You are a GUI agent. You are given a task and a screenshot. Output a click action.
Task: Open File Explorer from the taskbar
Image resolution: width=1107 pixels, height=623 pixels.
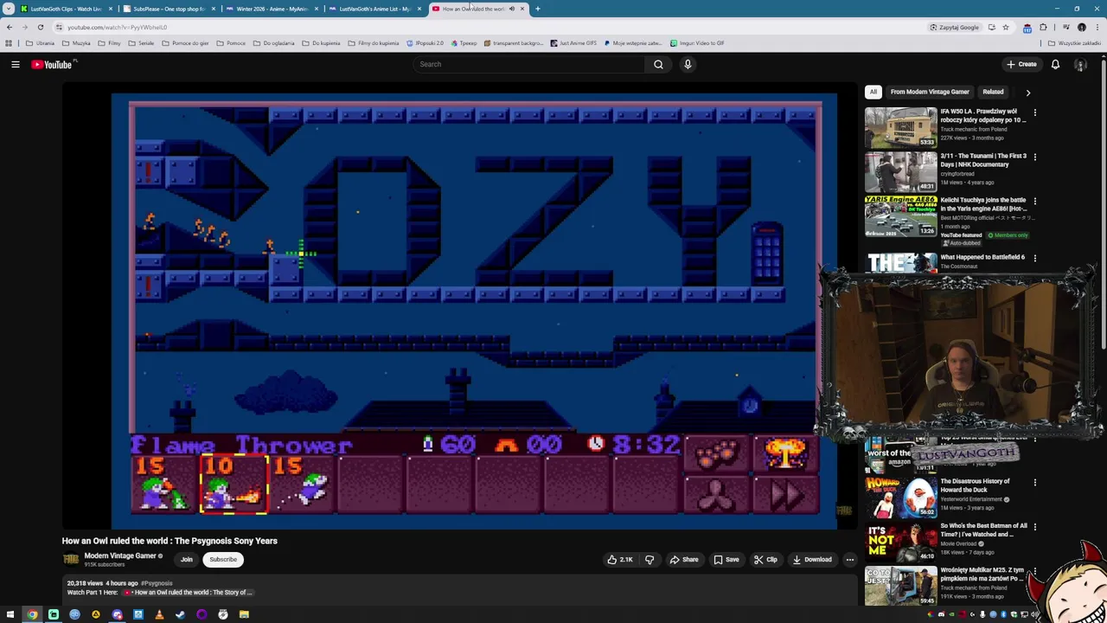(244, 614)
